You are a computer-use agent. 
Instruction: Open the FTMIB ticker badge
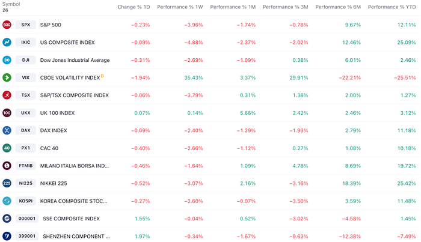click(x=25, y=166)
